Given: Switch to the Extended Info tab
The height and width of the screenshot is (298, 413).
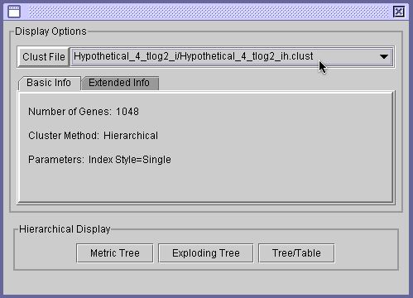Looking at the screenshot, I should 120,83.
